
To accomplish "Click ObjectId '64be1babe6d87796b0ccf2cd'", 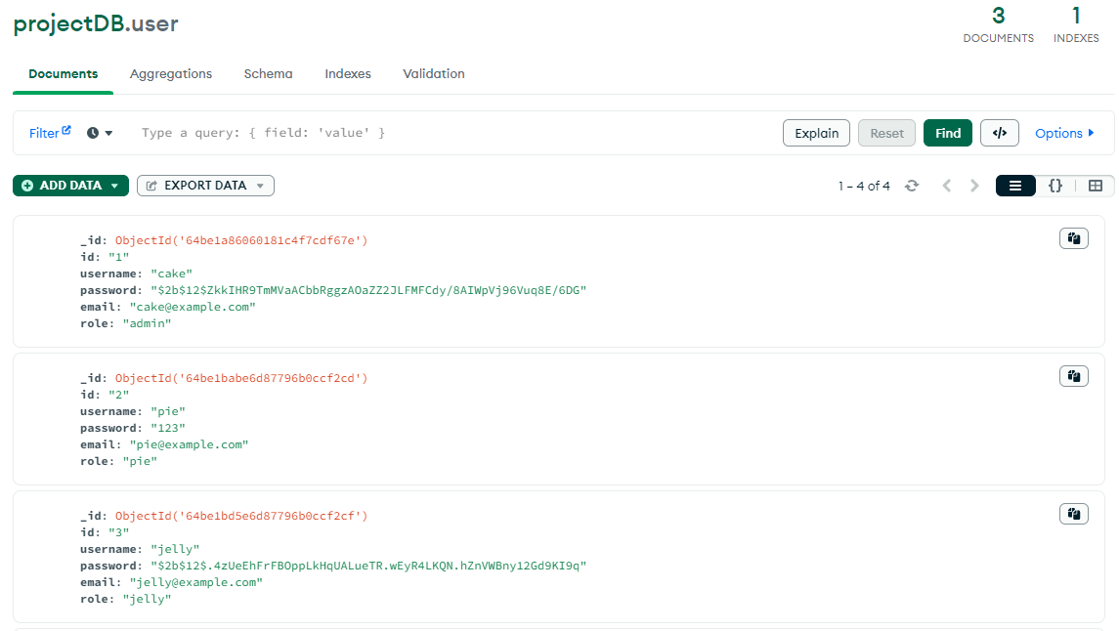I will pos(241,378).
